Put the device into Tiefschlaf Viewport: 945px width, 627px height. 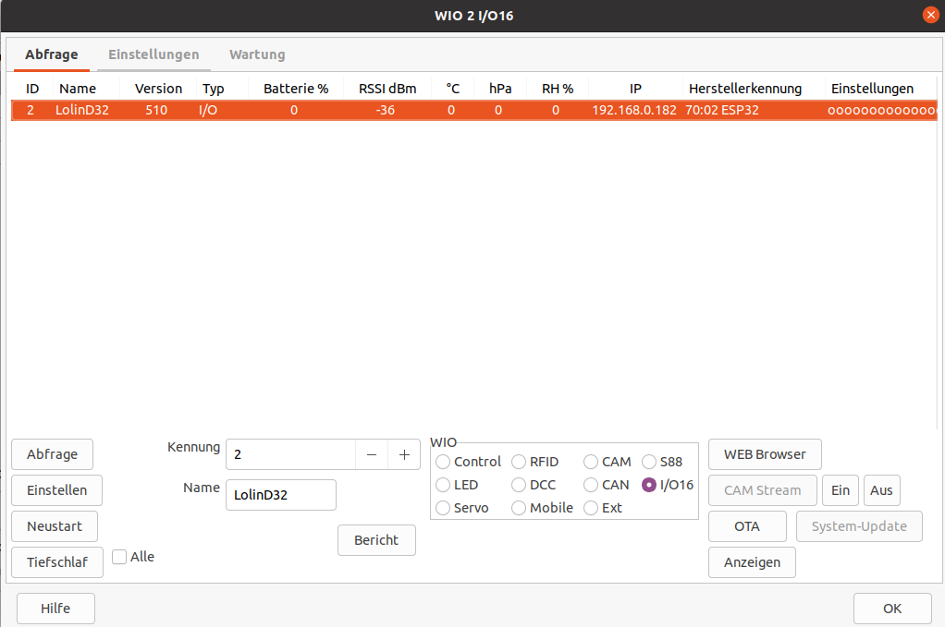(57, 562)
